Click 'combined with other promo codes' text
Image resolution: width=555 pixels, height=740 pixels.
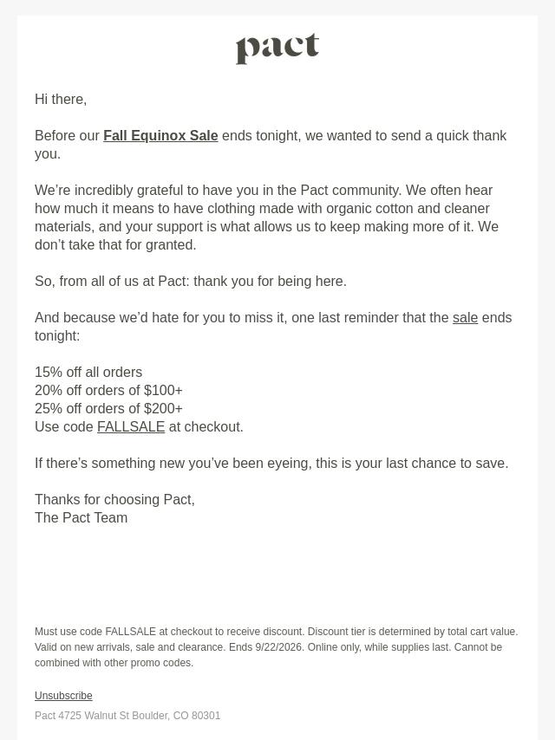coord(114,663)
